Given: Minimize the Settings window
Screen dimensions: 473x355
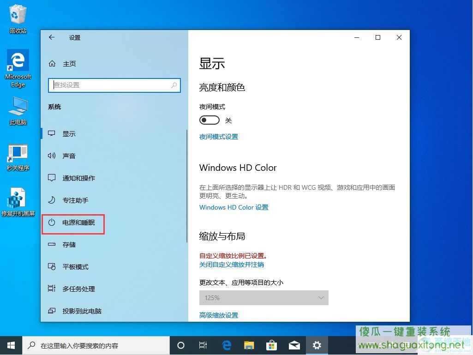Looking at the screenshot, I should 357,37.
